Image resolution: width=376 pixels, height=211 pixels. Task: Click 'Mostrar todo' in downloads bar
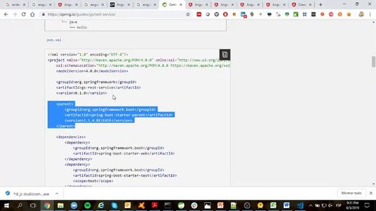tap(351, 193)
